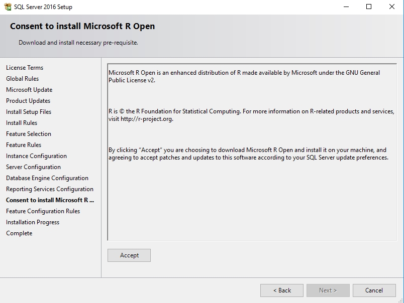Jump to Feature Selection step
Viewport: 404px width, 303px height.
(29, 134)
